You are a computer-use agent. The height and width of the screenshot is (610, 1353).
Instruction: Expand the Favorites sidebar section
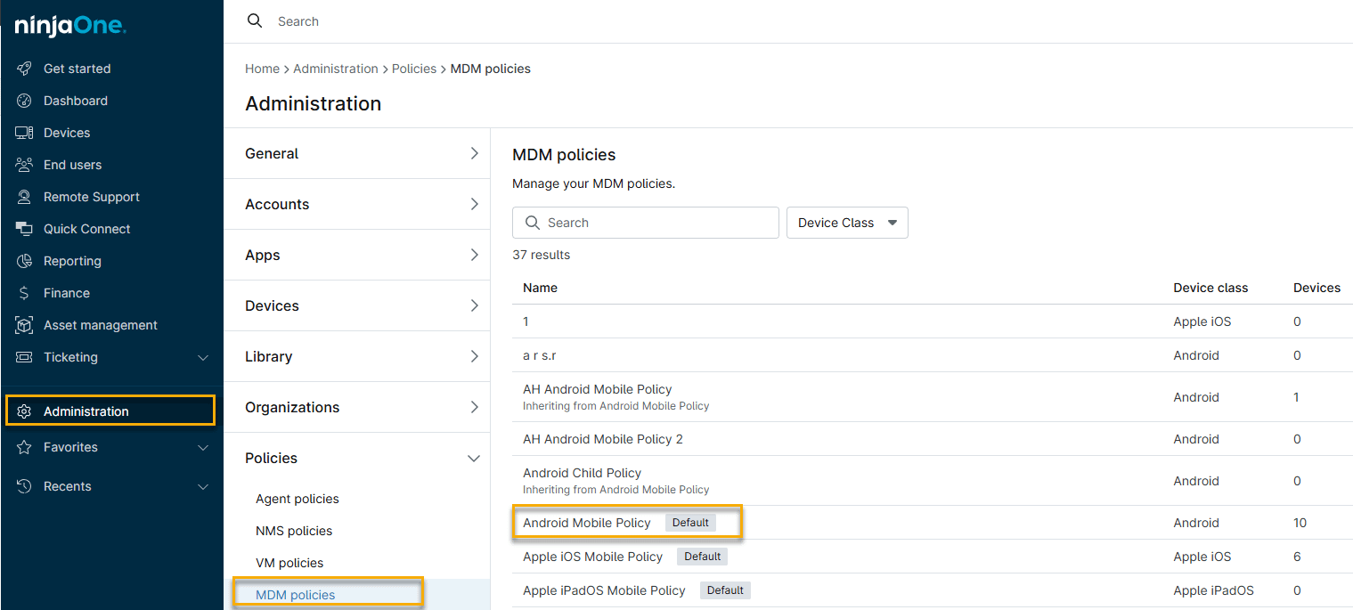point(202,447)
